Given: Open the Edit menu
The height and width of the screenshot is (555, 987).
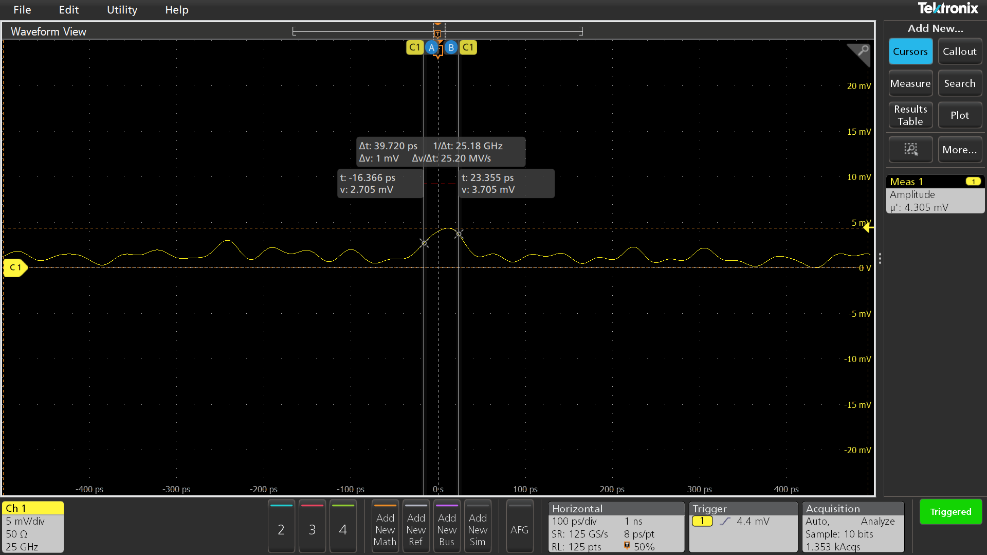Looking at the screenshot, I should (68, 10).
